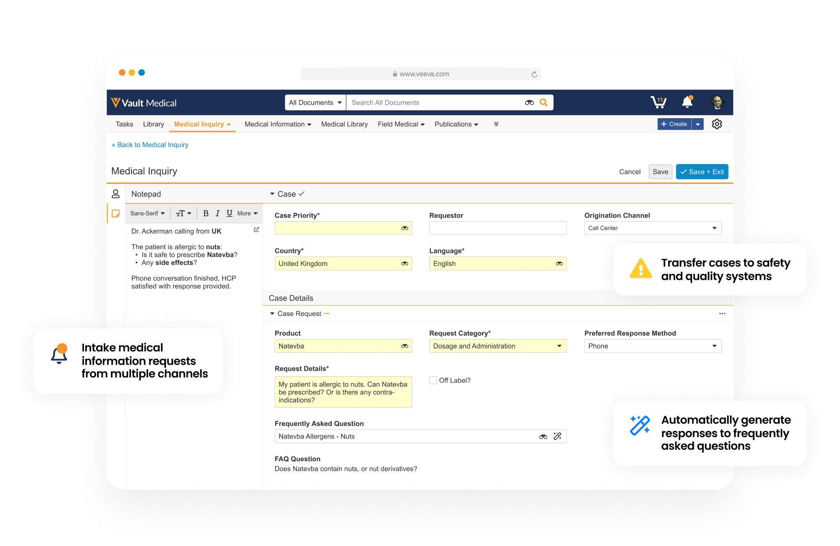Image resolution: width=840 pixels, height=546 pixels.
Task: Open the shopping cart icon
Action: tap(658, 102)
